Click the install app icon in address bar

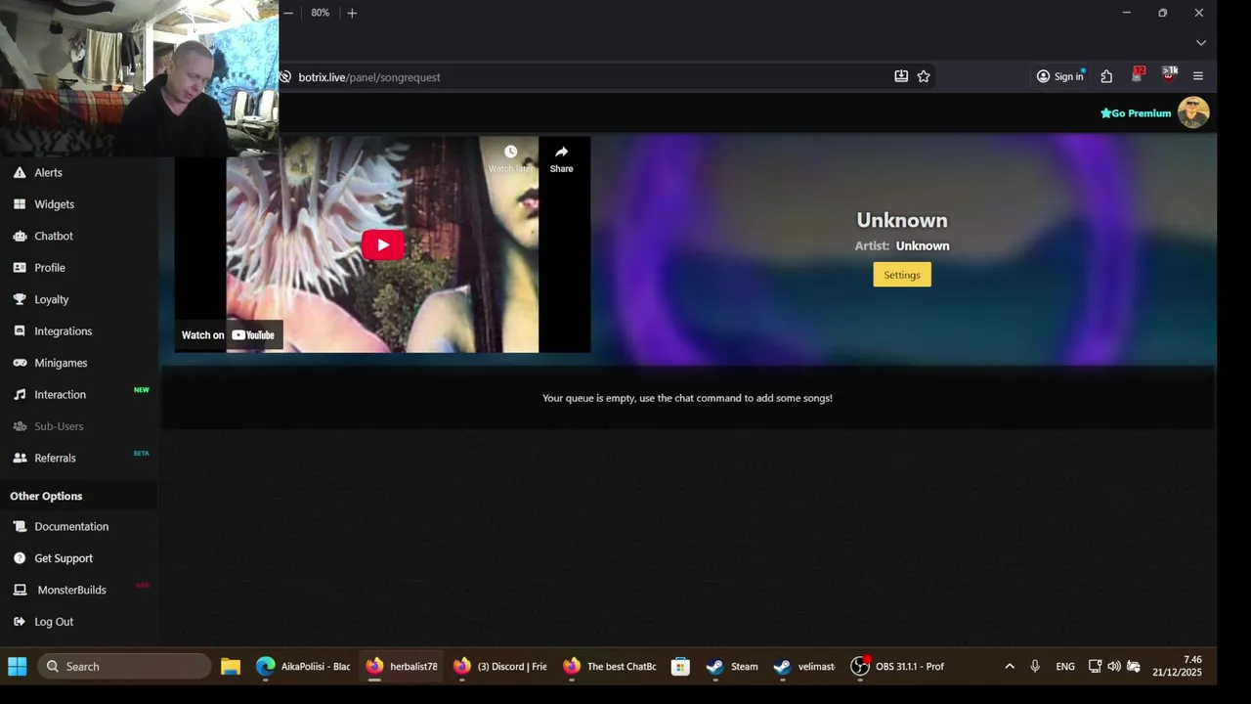click(901, 76)
